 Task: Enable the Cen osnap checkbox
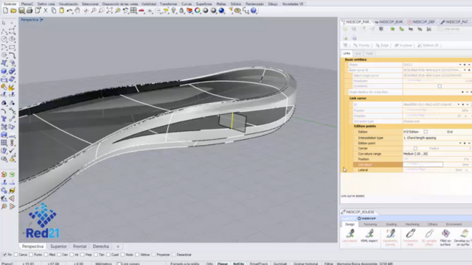point(59,255)
